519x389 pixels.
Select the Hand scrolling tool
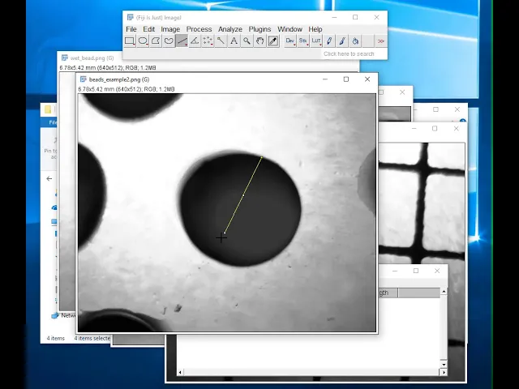259,41
